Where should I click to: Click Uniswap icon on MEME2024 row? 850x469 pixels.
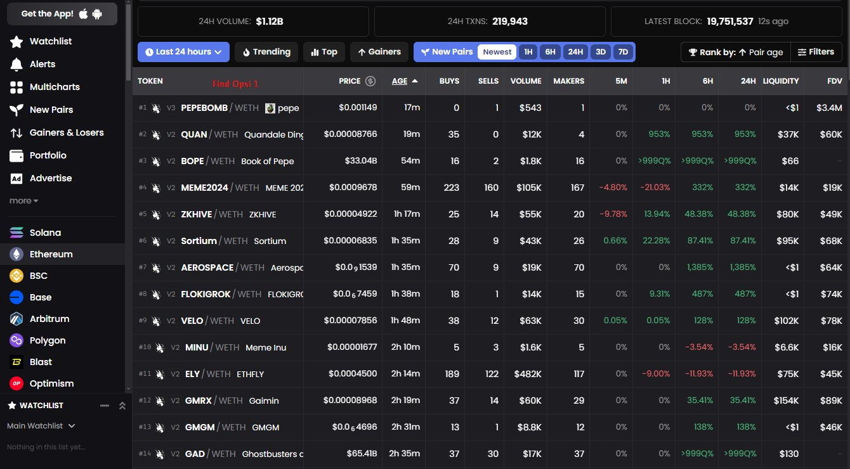(x=156, y=188)
